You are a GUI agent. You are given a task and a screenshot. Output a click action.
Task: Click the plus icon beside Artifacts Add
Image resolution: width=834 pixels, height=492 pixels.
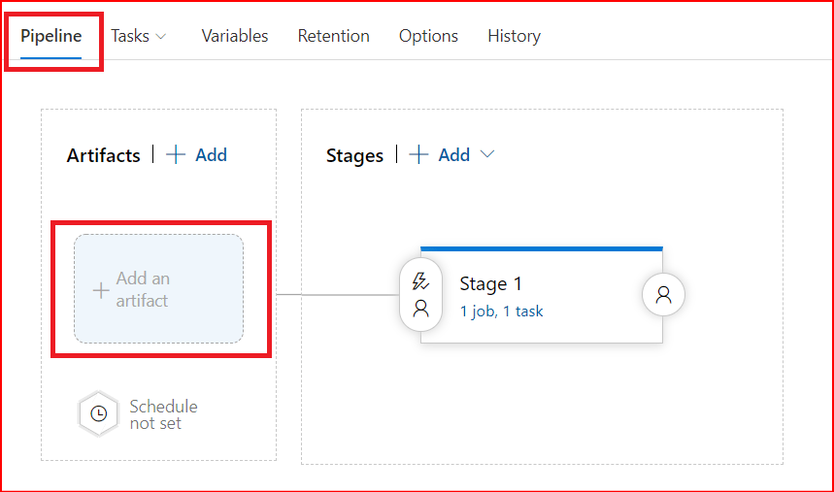pyautogui.click(x=176, y=155)
